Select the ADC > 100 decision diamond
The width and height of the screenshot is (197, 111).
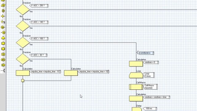pyautogui.click(x=22, y=43)
